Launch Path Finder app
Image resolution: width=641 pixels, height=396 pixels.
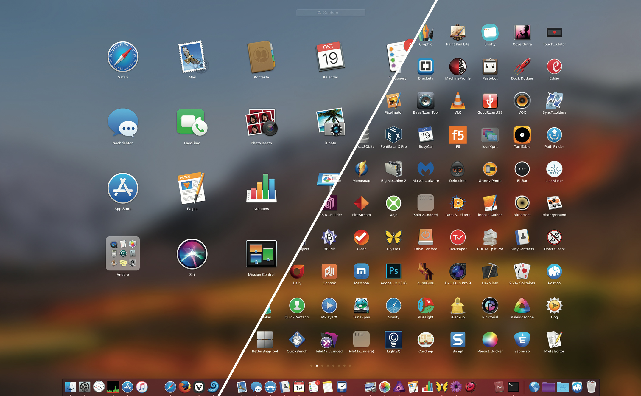coord(554,135)
